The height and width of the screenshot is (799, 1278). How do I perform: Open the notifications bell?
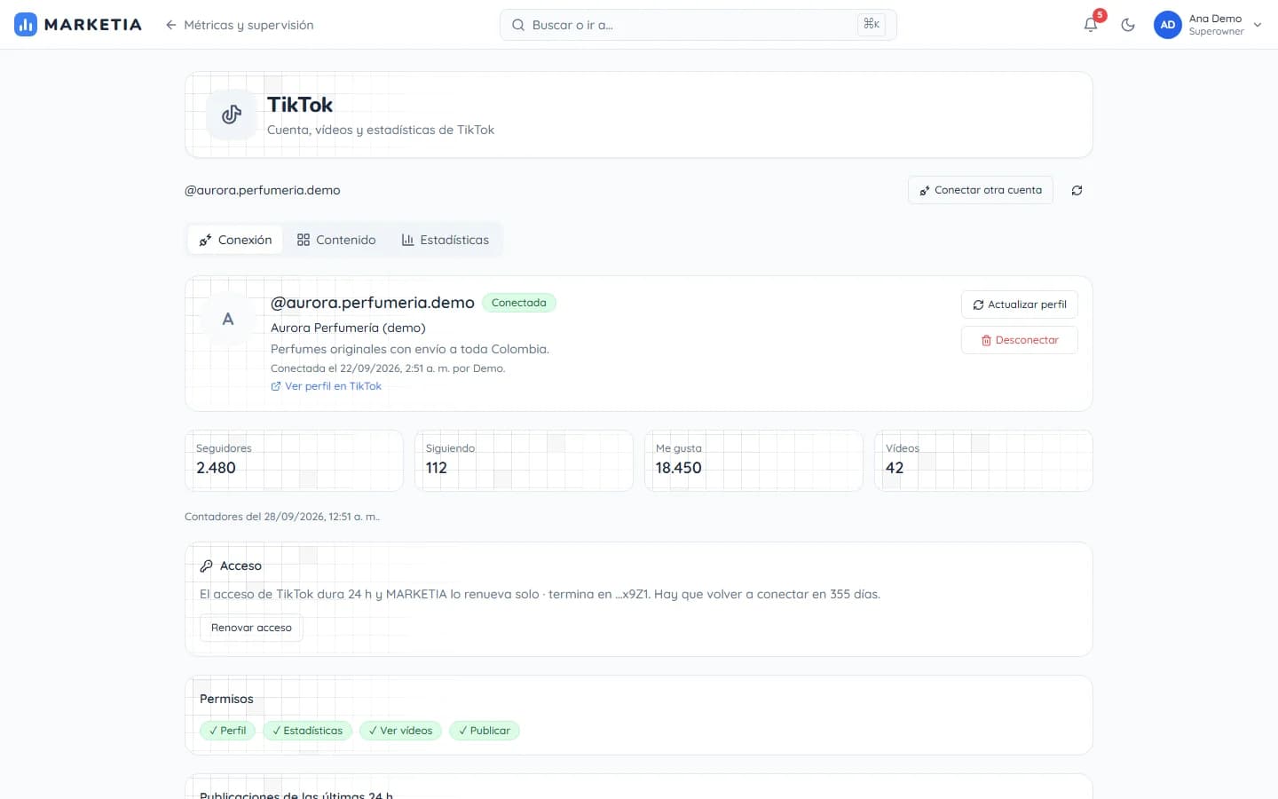pyautogui.click(x=1091, y=25)
